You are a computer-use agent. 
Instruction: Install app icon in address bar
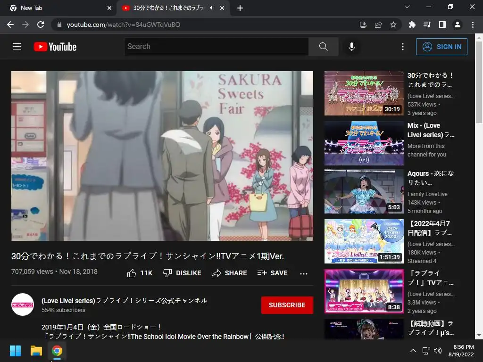click(363, 25)
